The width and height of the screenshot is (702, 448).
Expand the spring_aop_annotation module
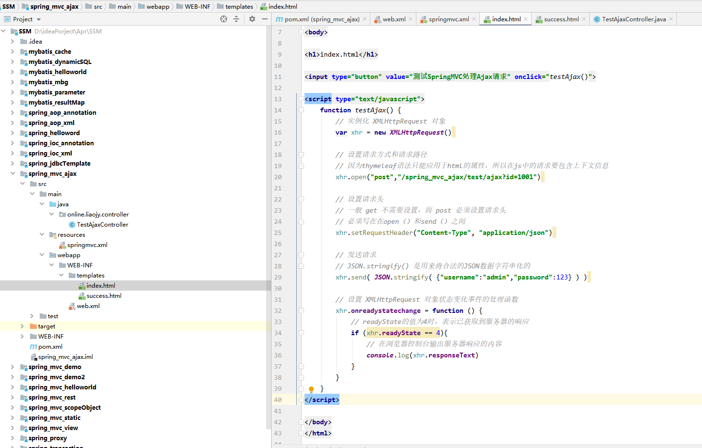coord(13,112)
